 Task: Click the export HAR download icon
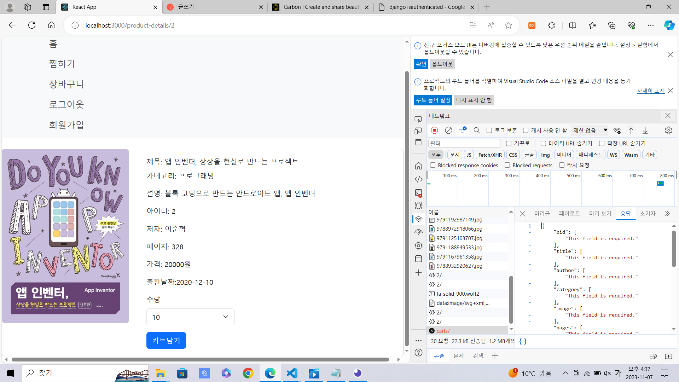click(x=645, y=130)
